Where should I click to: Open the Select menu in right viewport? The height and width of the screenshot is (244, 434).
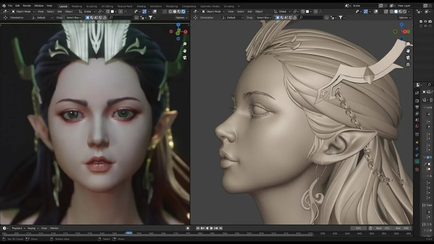point(240,12)
